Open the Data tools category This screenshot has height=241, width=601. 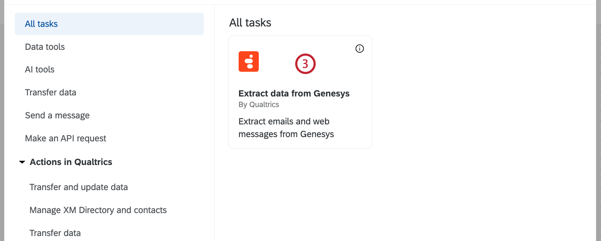click(x=45, y=47)
